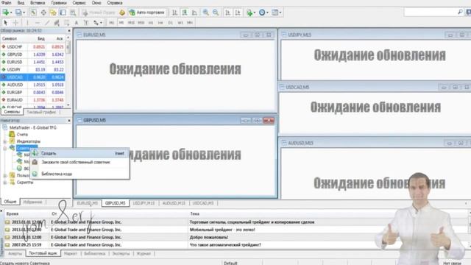Launch MetaEditor from the toolbar icon
Image resolution: width=471 pixels, height=265 pixels.
point(122,13)
